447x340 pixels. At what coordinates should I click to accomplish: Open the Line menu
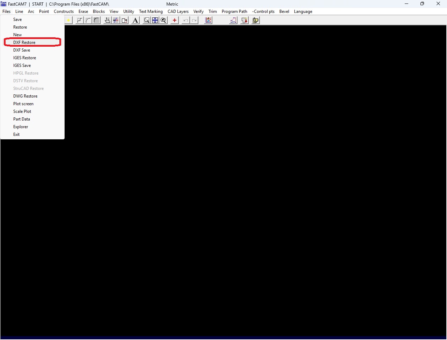(19, 11)
